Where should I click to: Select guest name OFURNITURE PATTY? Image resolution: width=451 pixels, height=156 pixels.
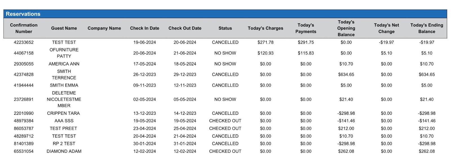coord(64,53)
